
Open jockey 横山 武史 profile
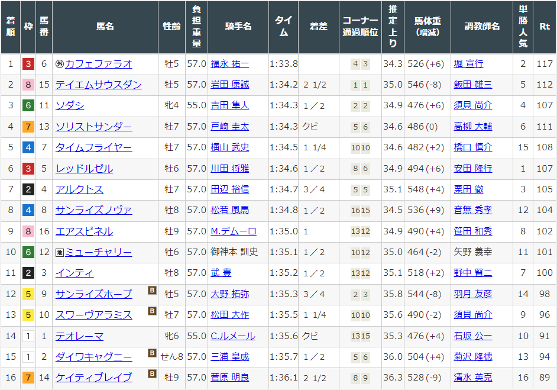pos(230,147)
